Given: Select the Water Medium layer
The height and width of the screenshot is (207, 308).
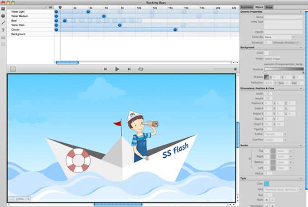Looking at the screenshot, I should pyautogui.click(x=30, y=16).
